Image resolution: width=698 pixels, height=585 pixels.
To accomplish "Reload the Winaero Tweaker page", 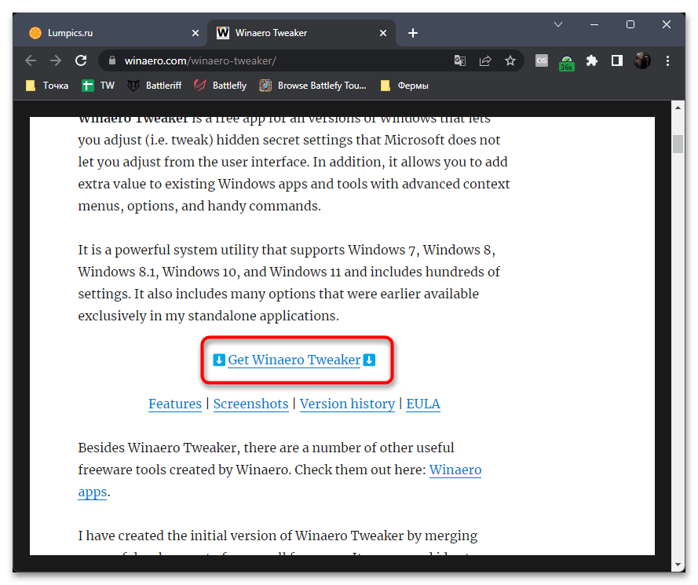I will pos(81,60).
